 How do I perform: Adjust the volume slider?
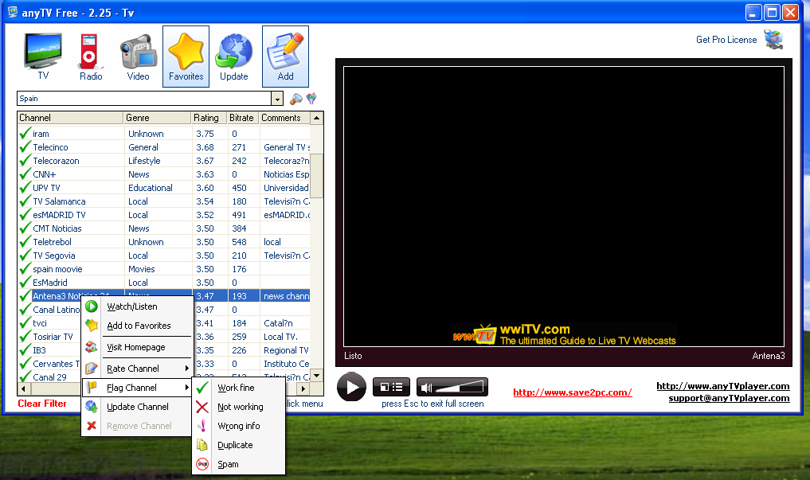(x=460, y=387)
